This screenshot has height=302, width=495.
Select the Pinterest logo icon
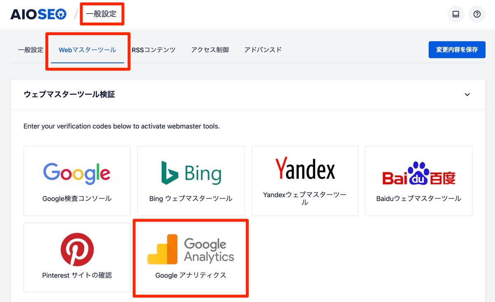77,249
